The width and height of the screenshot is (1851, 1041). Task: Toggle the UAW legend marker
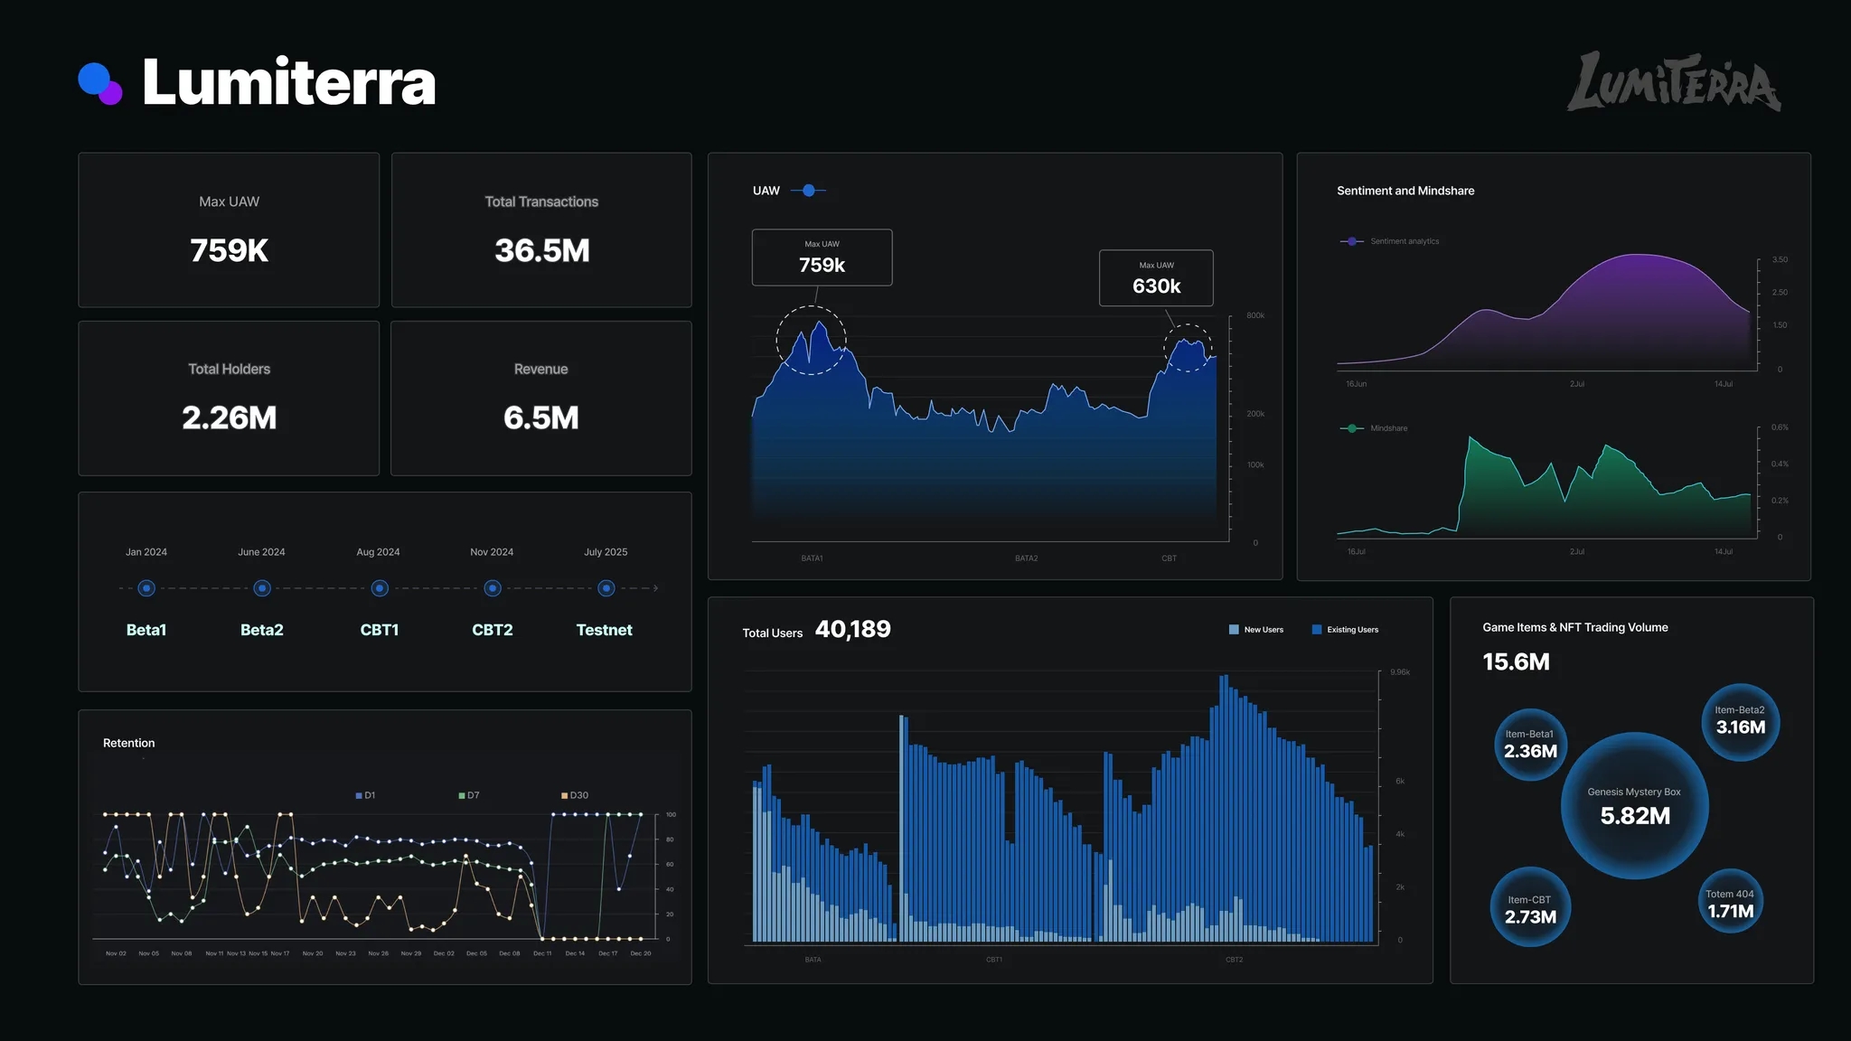pos(809,191)
